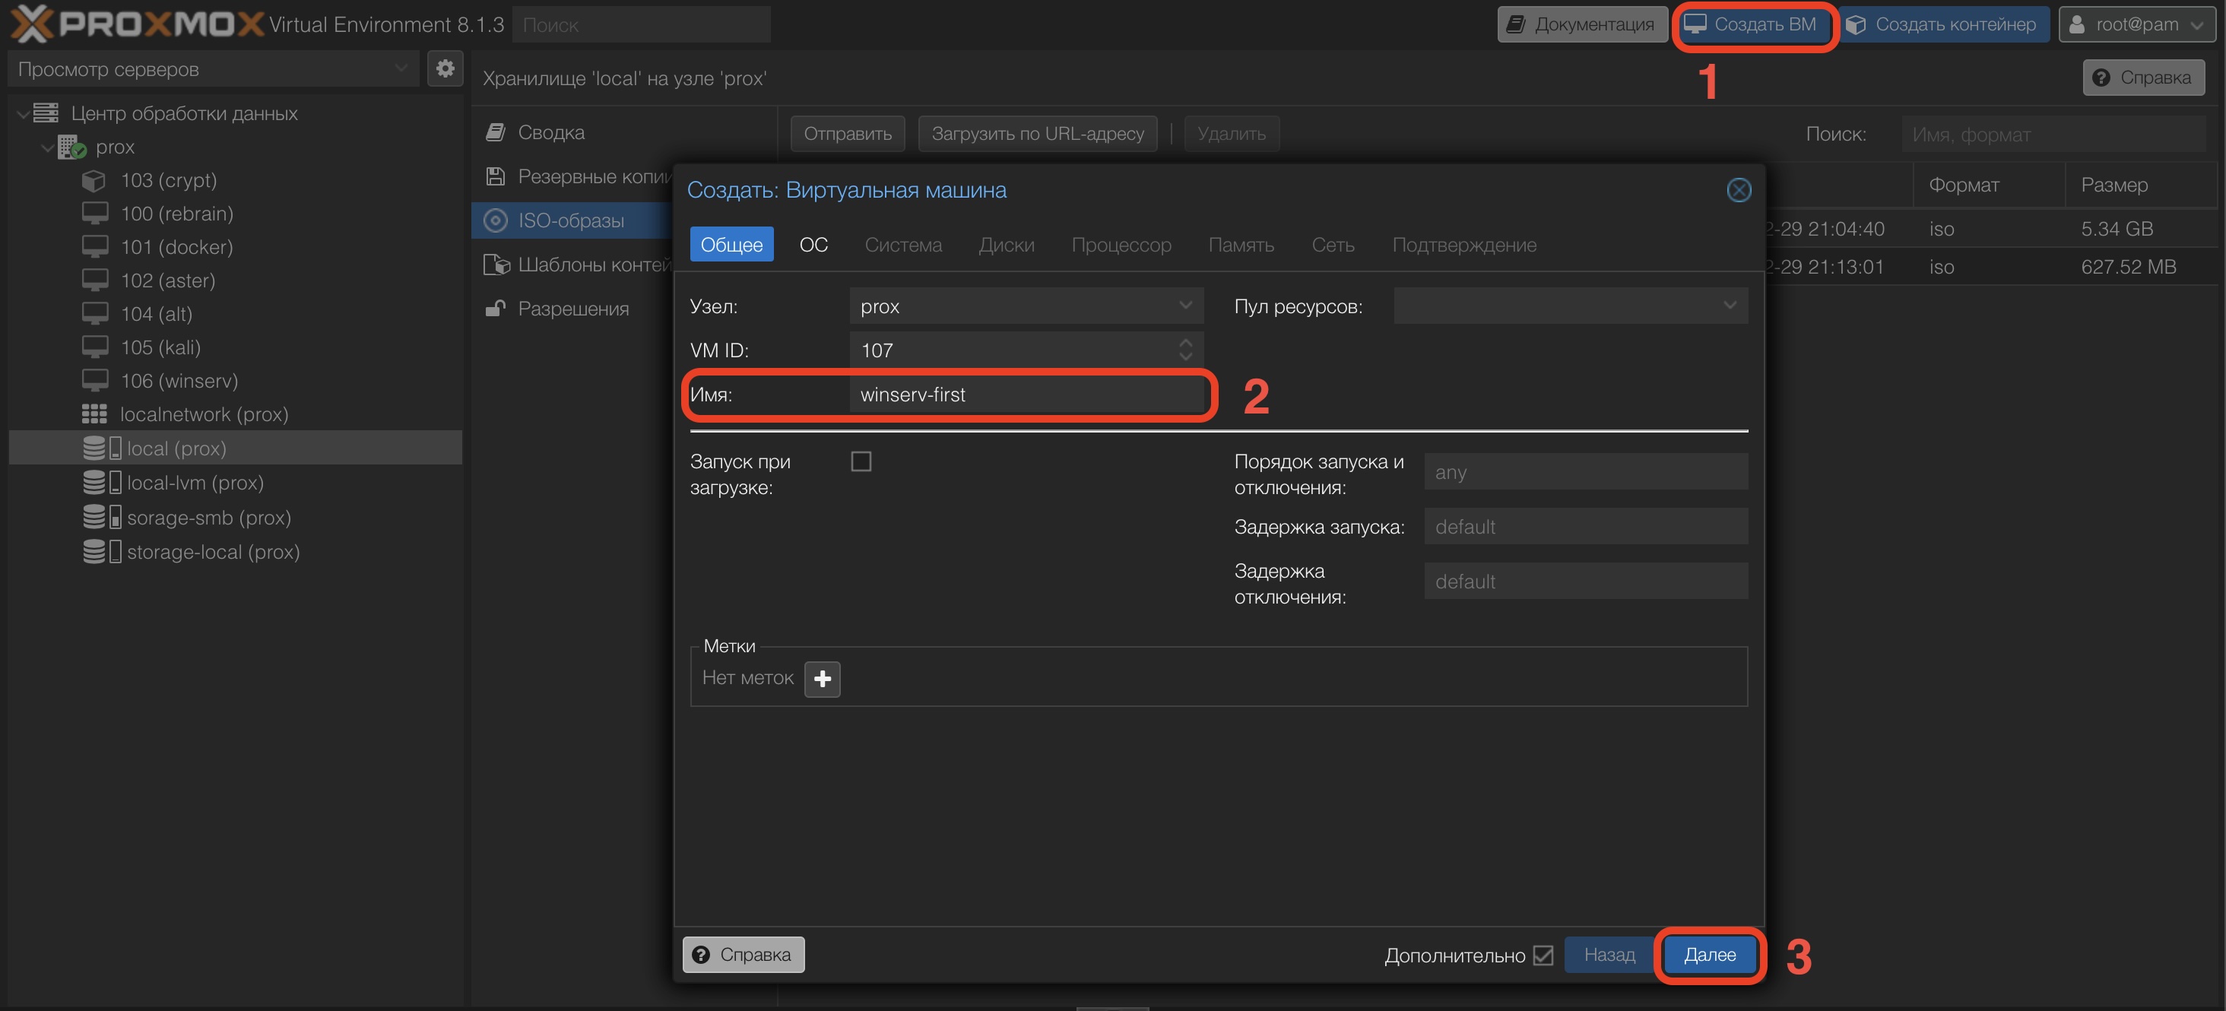The image size is (2226, 1011).
Task: Open Сводка summary panel icon
Action: point(495,132)
